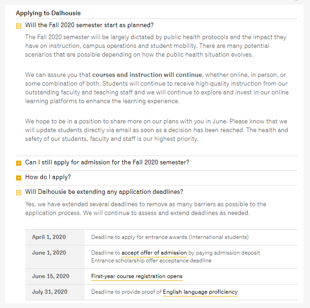Expand 'Can I still apply for admission' question
This screenshot has height=308, width=310.
click(107, 163)
